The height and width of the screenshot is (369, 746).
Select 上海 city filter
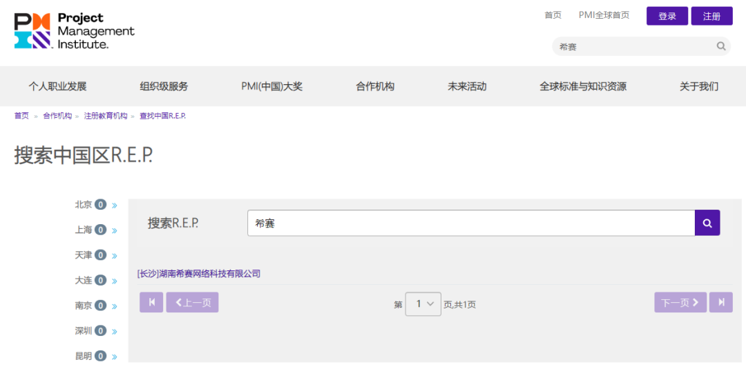84,230
